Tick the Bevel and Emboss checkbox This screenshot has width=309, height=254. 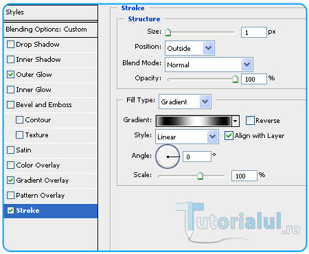(x=10, y=104)
